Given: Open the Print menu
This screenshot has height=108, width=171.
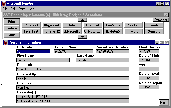Looking at the screenshot, I should [22, 9].
